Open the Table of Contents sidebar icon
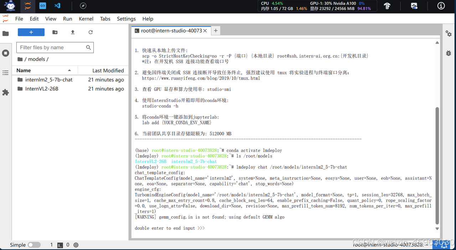This screenshot has height=250, width=456. point(5,73)
